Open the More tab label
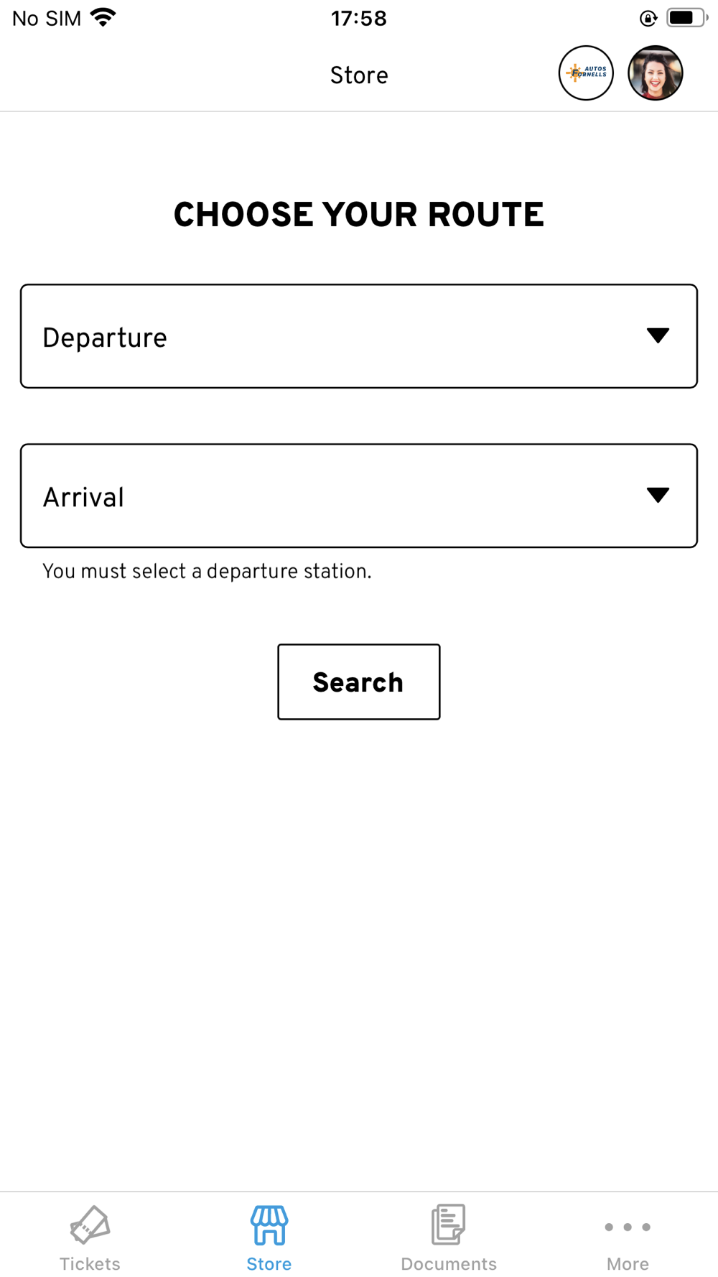 point(628,1263)
